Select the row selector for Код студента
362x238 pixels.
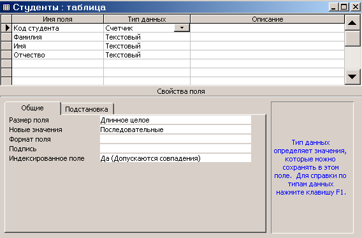pos(6,28)
